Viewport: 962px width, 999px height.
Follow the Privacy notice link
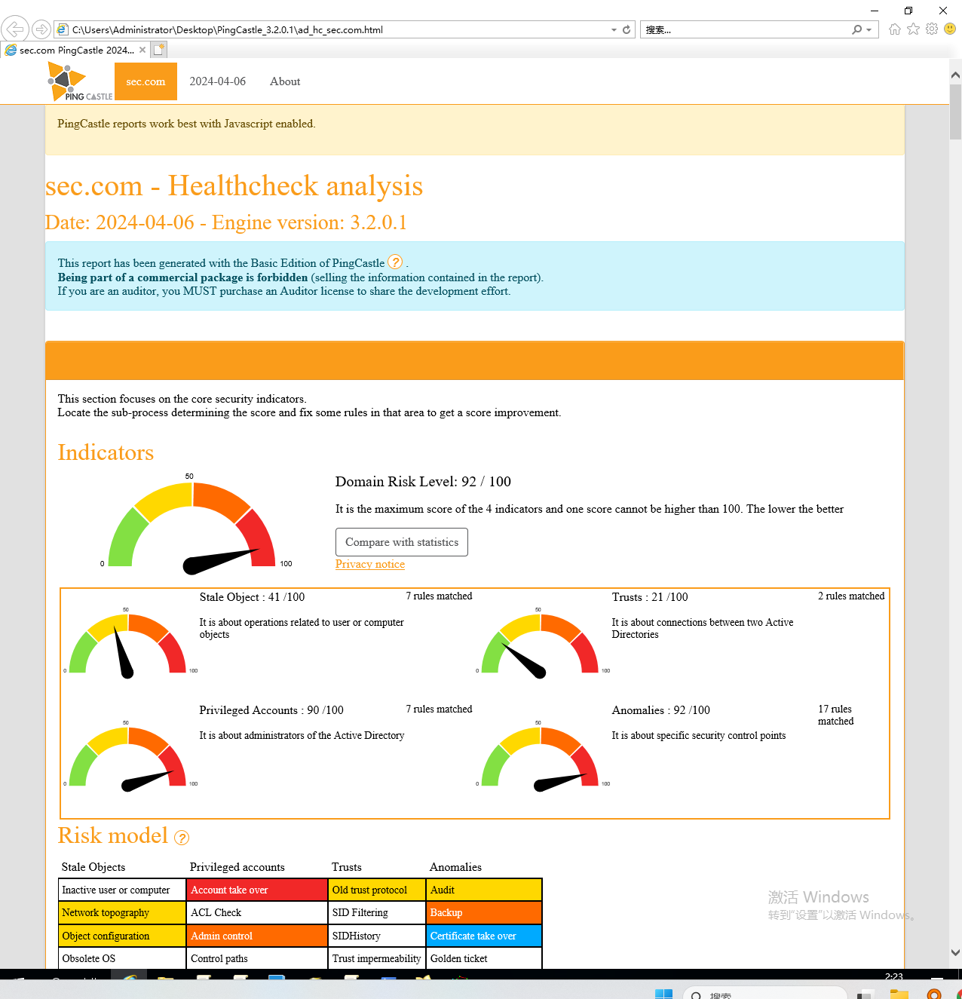coord(370,564)
